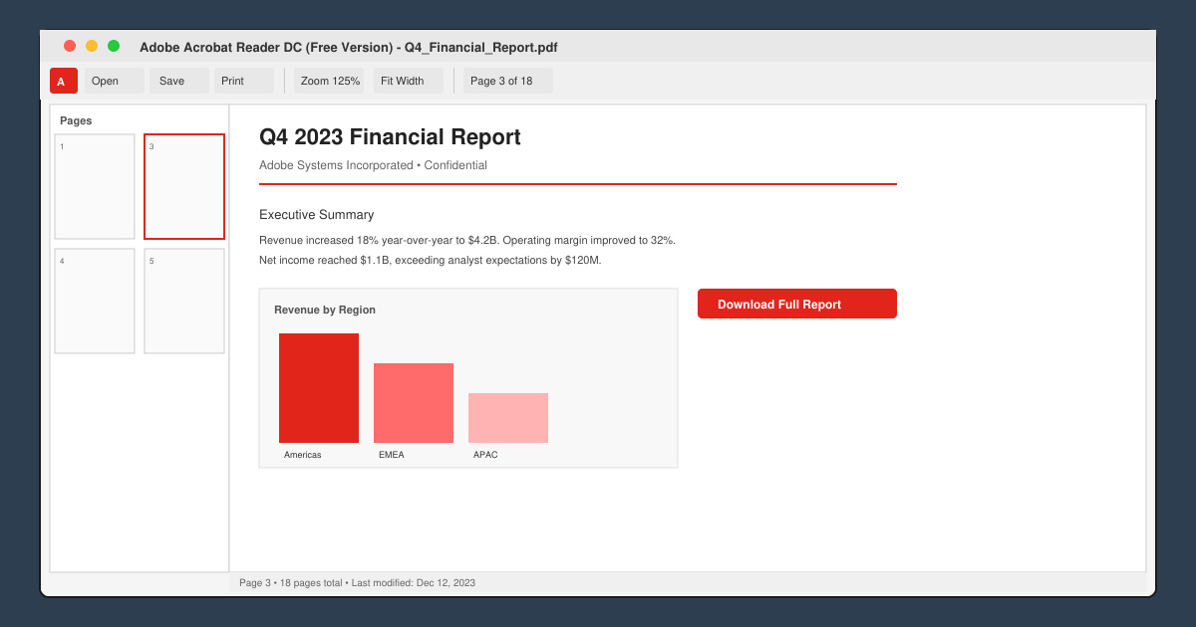Click the Pages panel header
The height and width of the screenshot is (627, 1196).
[76, 120]
